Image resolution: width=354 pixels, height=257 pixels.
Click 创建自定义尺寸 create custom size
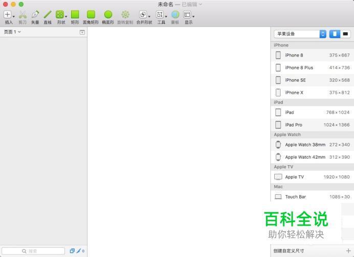point(289,251)
